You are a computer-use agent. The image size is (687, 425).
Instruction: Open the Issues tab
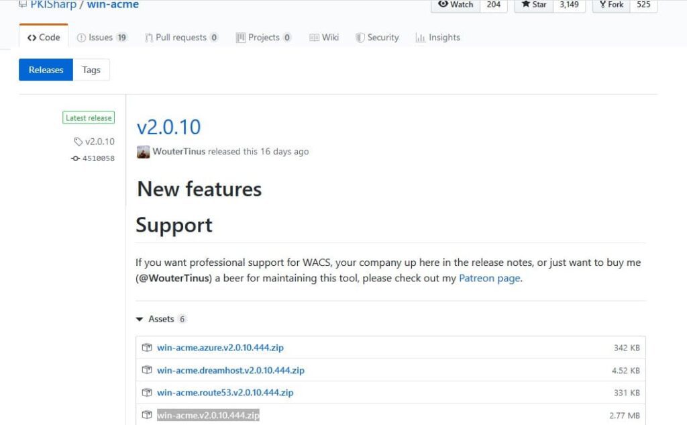pyautogui.click(x=102, y=38)
